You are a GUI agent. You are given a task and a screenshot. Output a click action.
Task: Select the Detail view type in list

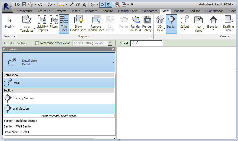59,83
